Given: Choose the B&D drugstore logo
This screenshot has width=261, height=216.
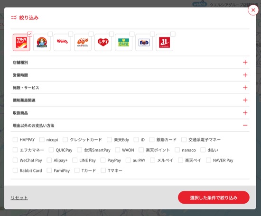Looking at the screenshot, I should pos(144,42).
